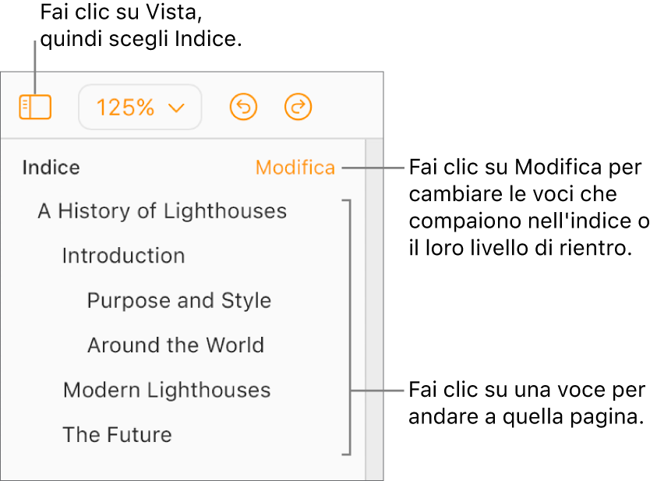Select Purpose and Style entry
This screenshot has width=657, height=481.
[x=179, y=301]
